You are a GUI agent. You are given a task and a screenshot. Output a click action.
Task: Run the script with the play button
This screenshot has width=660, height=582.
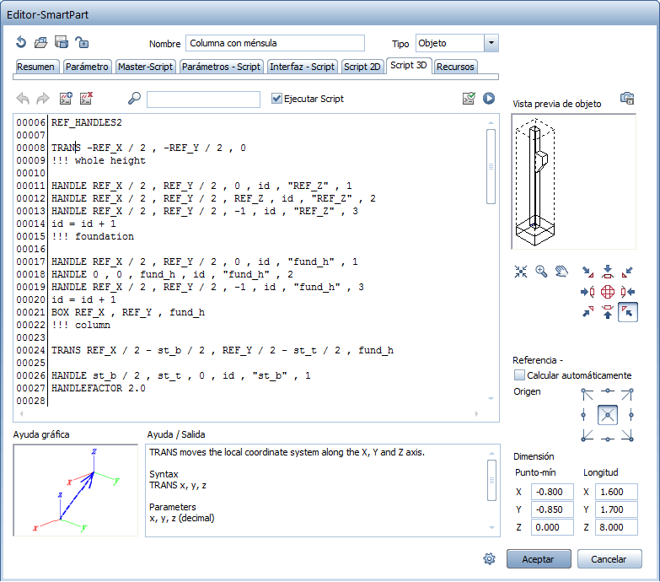pyautogui.click(x=489, y=98)
